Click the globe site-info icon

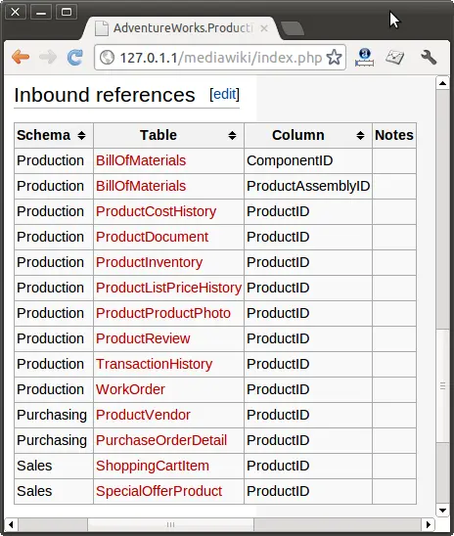(107, 58)
